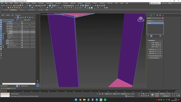The width and height of the screenshot is (181, 102).
Task: Open the Display command panel tab
Action: pyautogui.click(x=160, y=15)
